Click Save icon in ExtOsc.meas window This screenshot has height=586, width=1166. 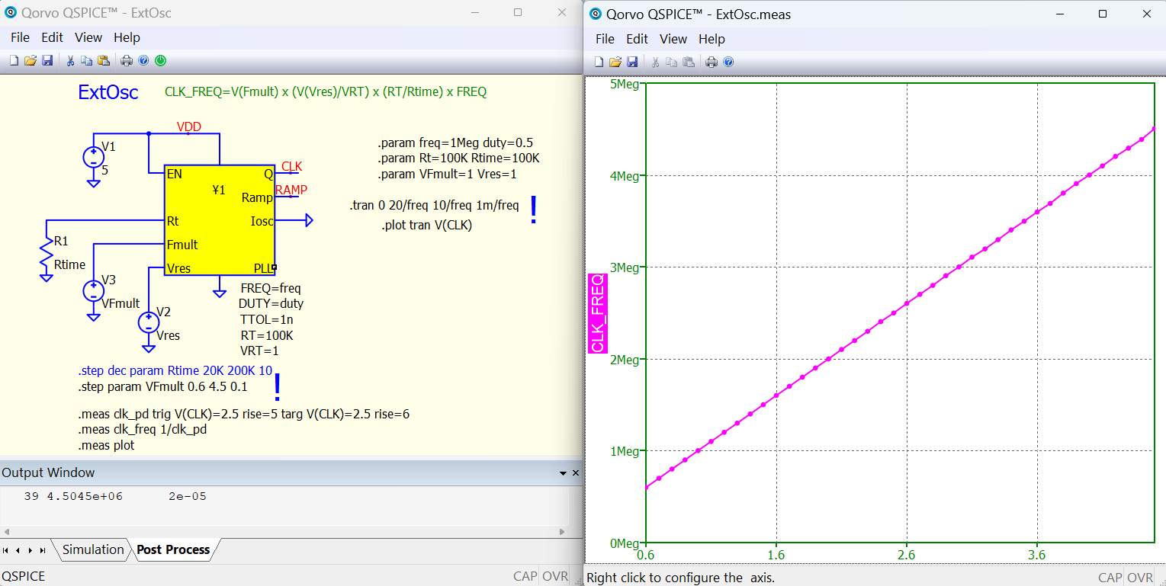633,62
